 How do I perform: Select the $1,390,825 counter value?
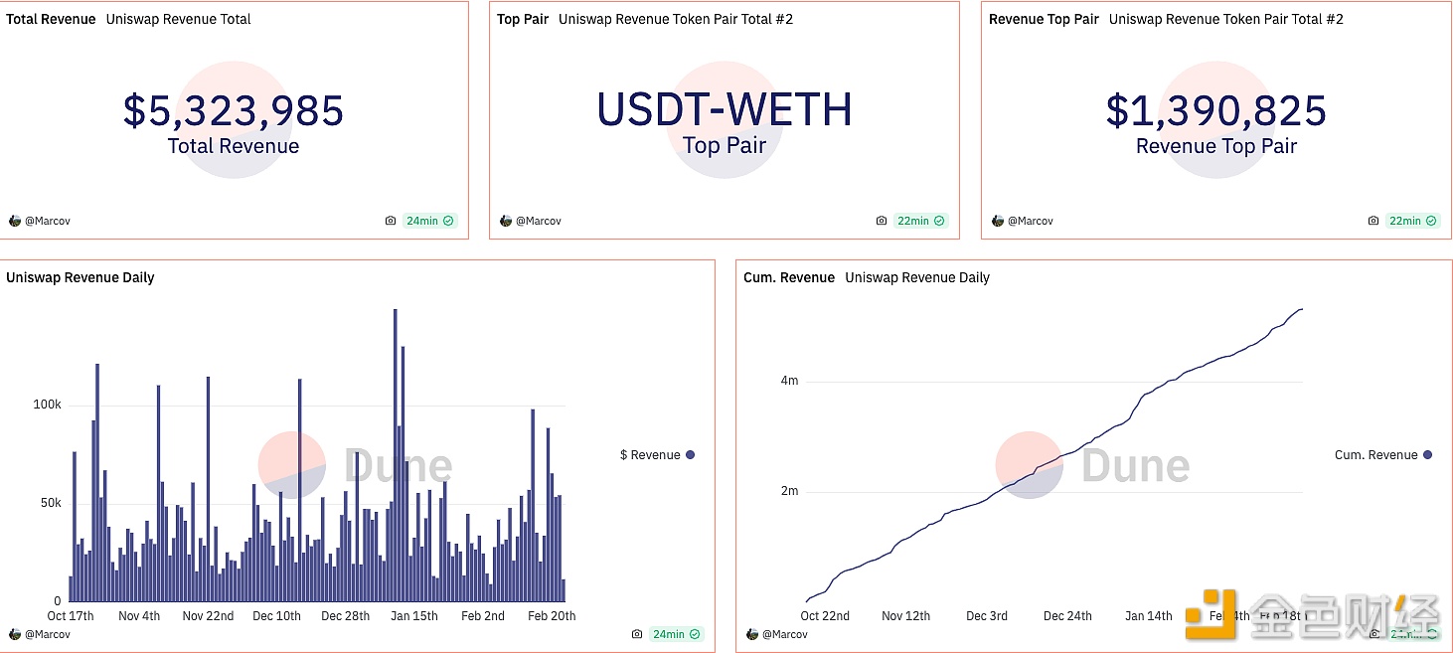pyautogui.click(x=1216, y=110)
